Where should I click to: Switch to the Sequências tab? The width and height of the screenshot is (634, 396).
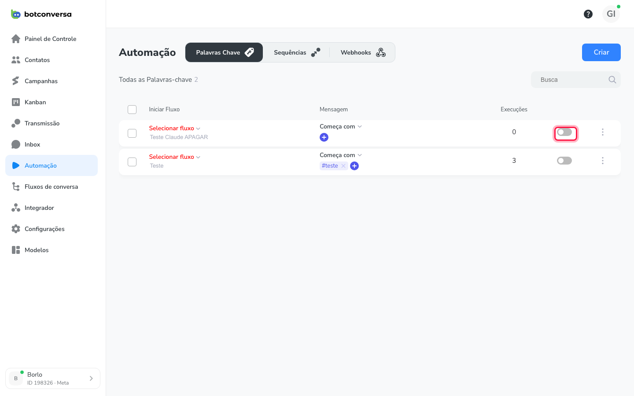pyautogui.click(x=297, y=52)
